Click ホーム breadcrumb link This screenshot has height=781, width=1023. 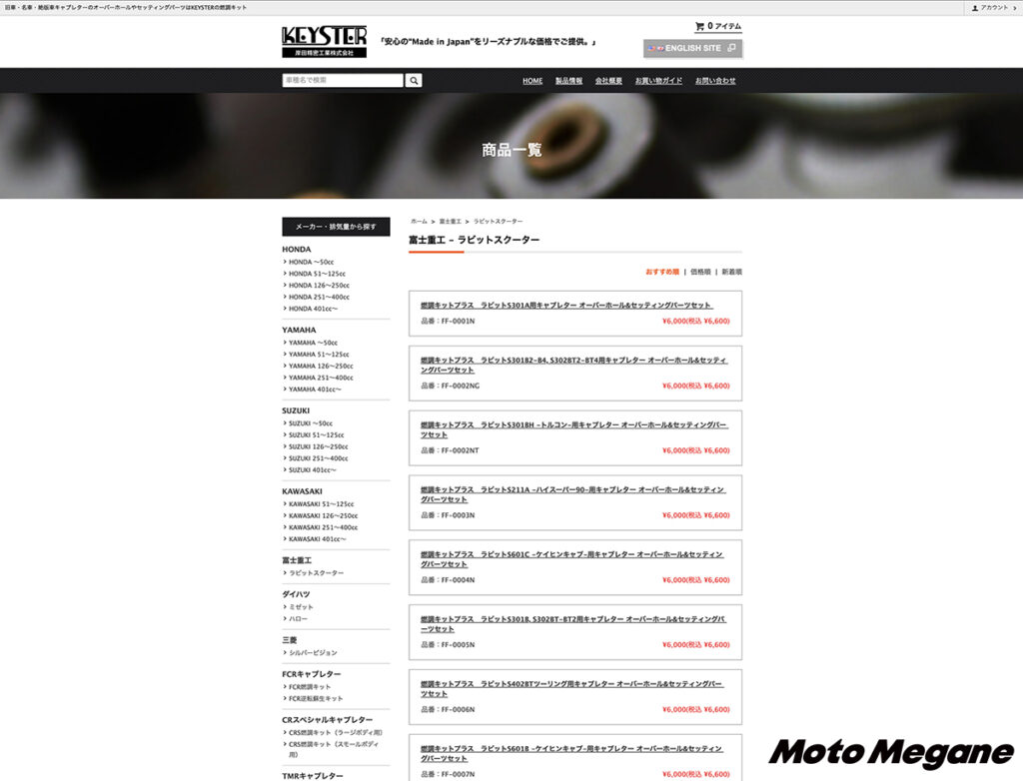click(x=419, y=221)
